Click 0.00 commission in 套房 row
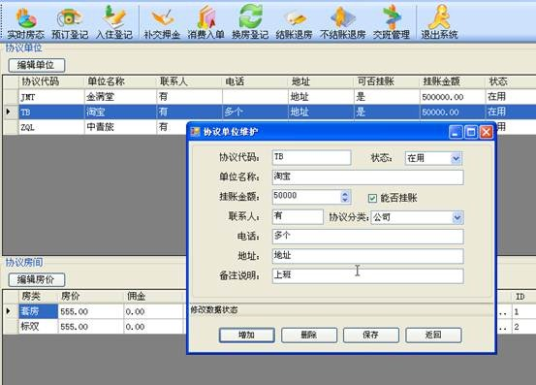The height and width of the screenshot is (385, 536). click(154, 311)
